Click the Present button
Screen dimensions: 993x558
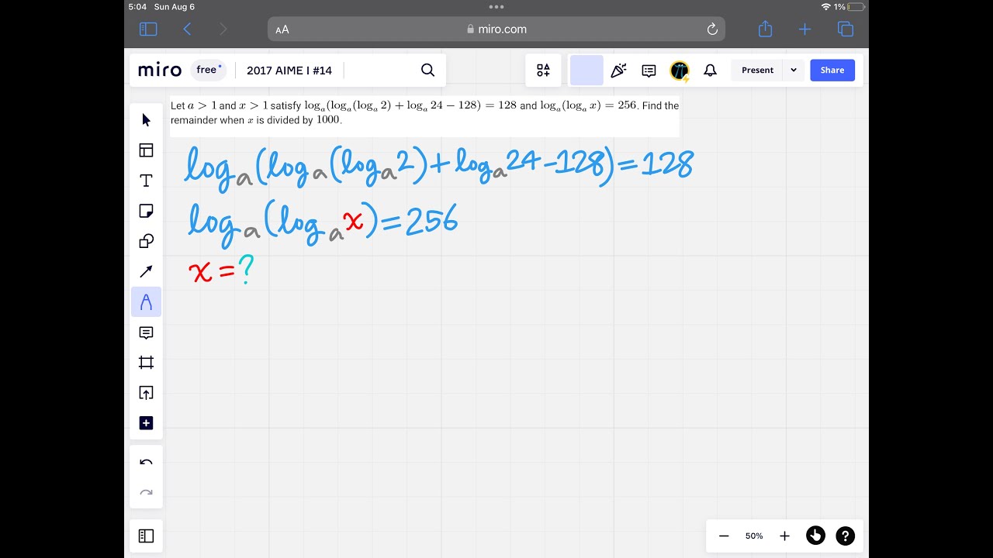coord(757,70)
